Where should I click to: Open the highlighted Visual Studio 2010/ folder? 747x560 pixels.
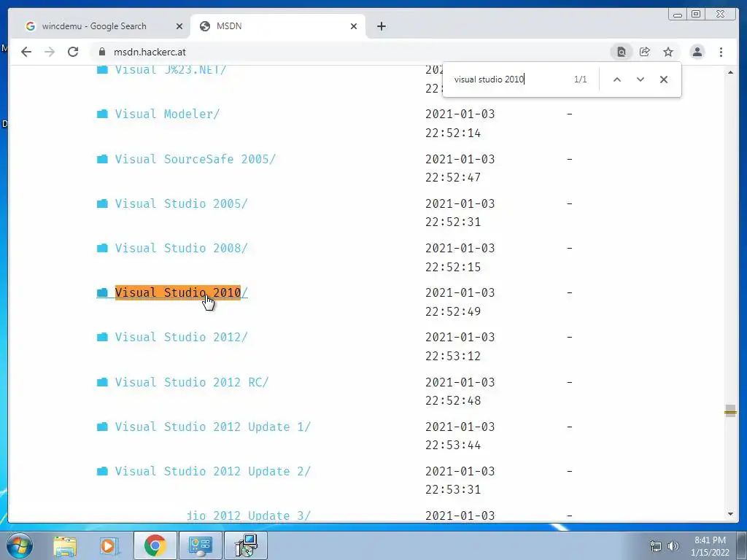pos(181,292)
